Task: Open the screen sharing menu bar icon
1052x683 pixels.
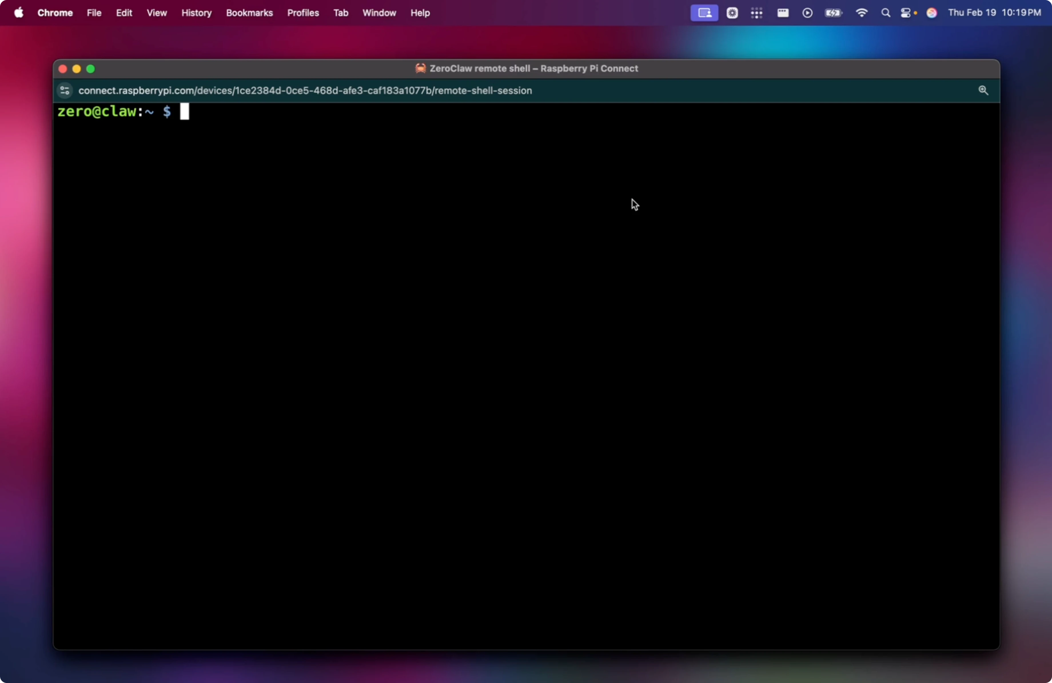Action: pos(704,13)
